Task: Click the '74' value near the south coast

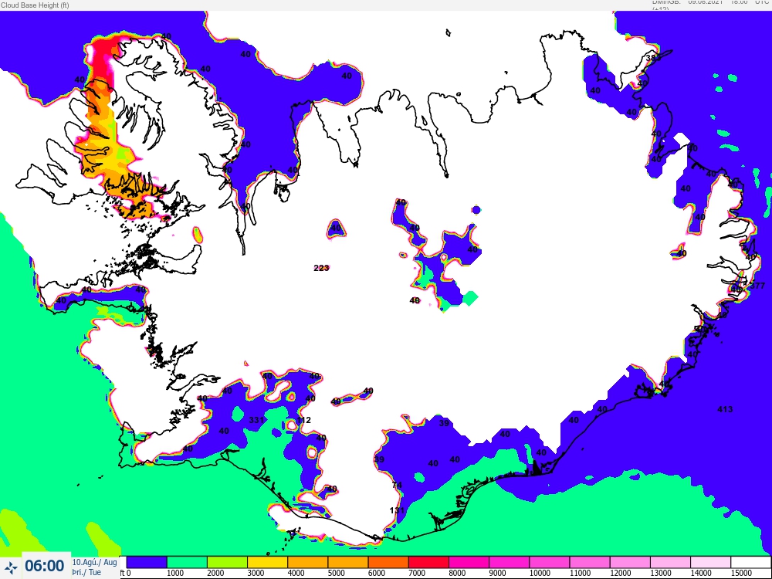Action: (x=397, y=485)
